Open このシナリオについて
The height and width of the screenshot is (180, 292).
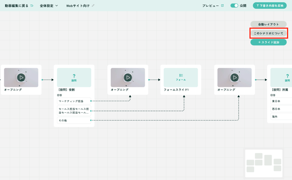pyautogui.click(x=268, y=33)
